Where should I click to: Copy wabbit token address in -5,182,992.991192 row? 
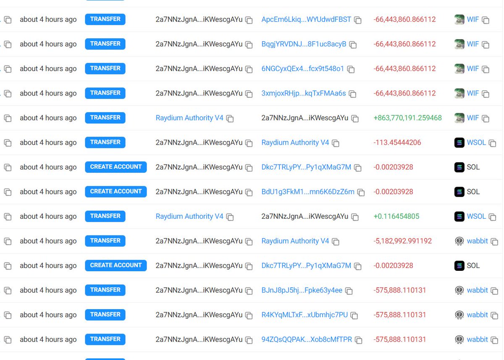(495, 242)
